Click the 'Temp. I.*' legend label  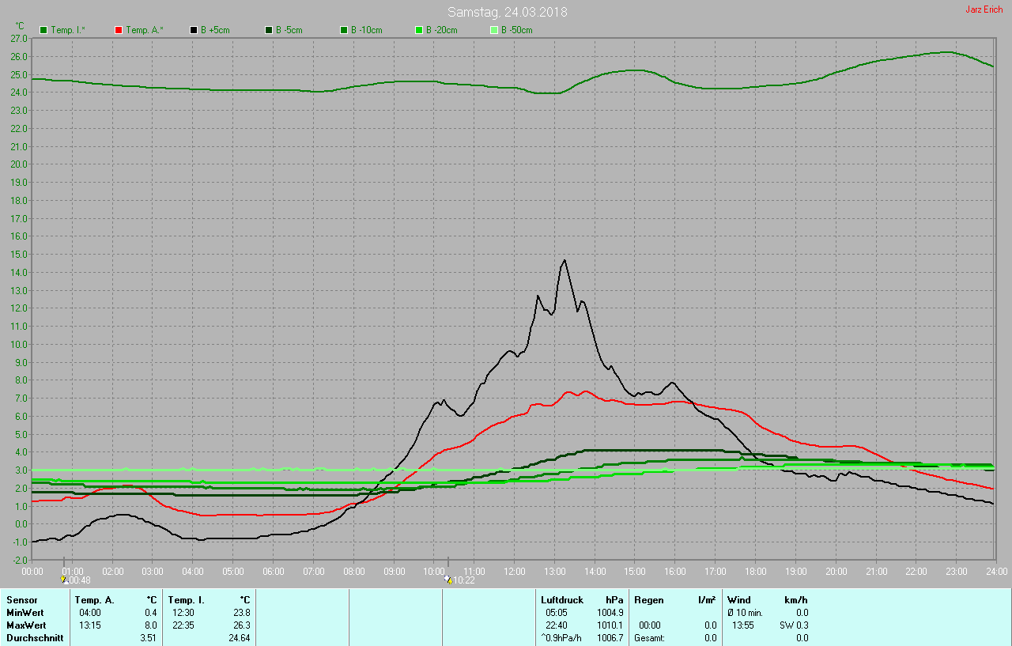point(68,30)
